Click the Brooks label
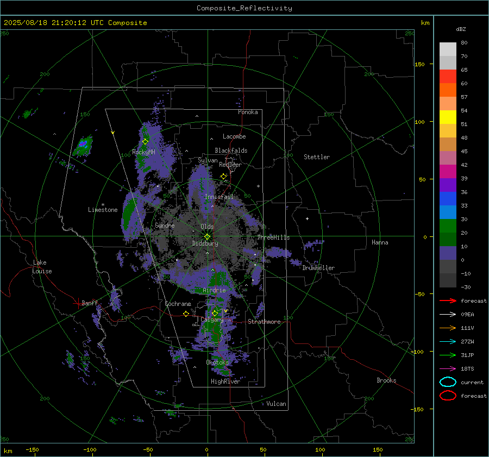 coord(386,380)
